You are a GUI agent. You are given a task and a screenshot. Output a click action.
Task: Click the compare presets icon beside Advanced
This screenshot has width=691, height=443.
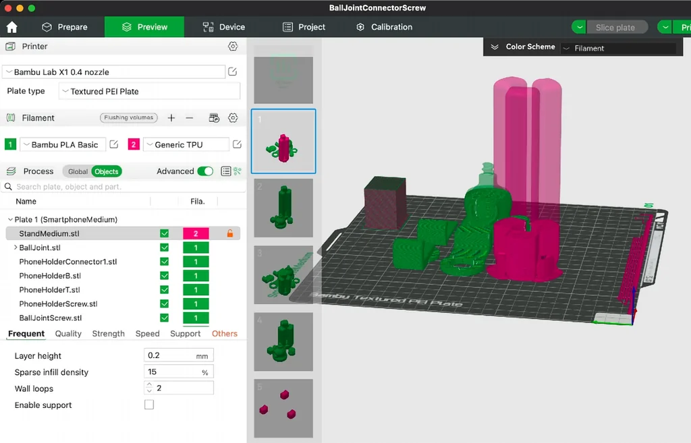pos(238,171)
